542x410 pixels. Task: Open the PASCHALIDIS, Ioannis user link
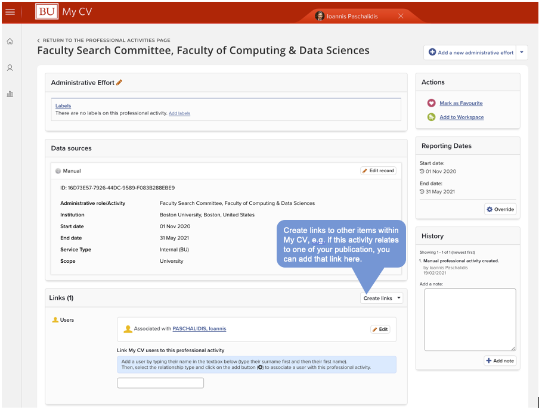[x=199, y=329]
